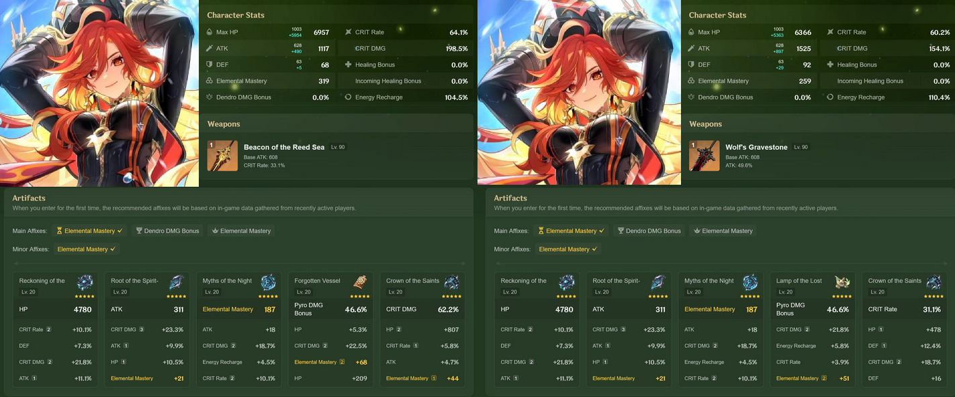Image resolution: width=955 pixels, height=397 pixels.
Task: Click the Elemental Mastery stat icon beside 319
Action: (x=210, y=81)
